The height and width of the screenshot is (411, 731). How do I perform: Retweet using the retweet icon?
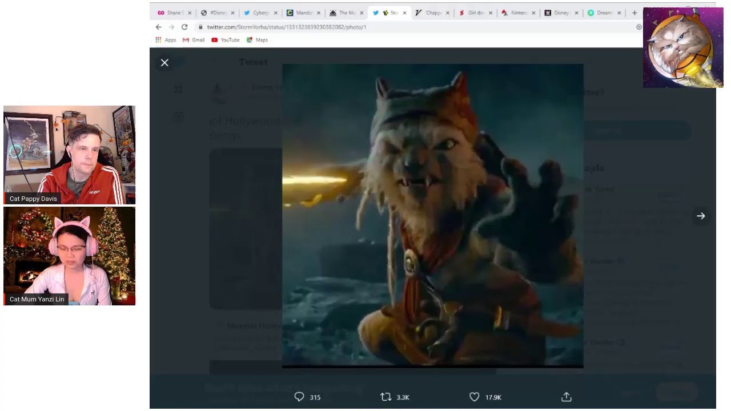[386, 397]
